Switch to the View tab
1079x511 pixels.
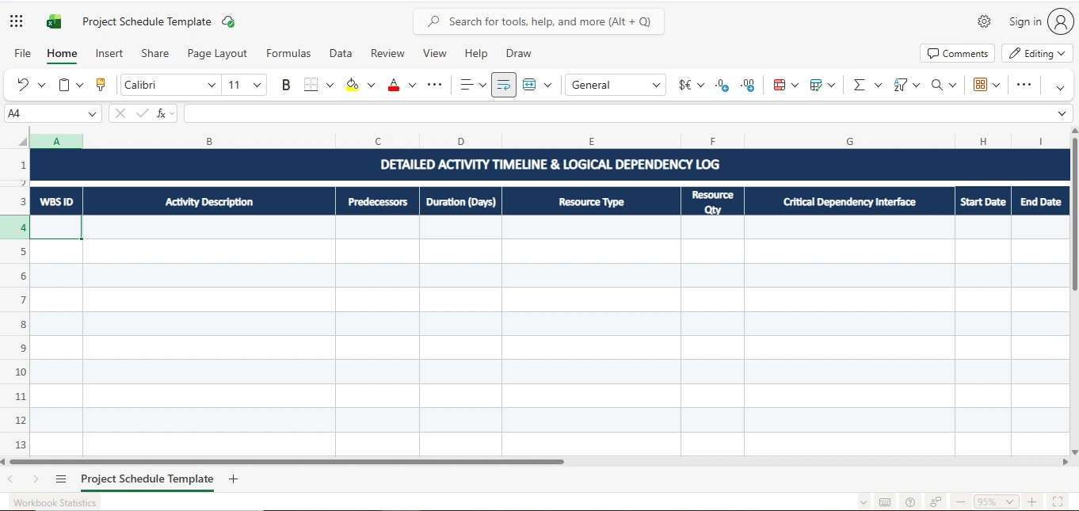[x=435, y=53]
